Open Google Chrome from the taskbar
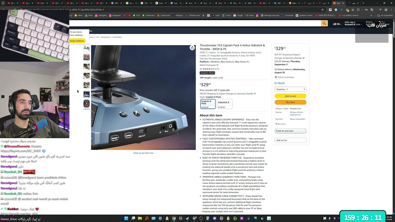The width and height of the screenshot is (395, 222). coord(174,218)
